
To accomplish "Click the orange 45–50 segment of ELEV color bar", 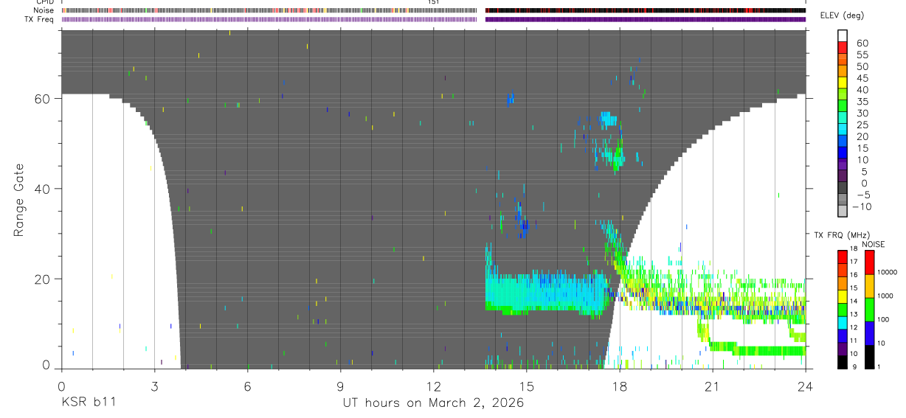I will click(x=843, y=69).
